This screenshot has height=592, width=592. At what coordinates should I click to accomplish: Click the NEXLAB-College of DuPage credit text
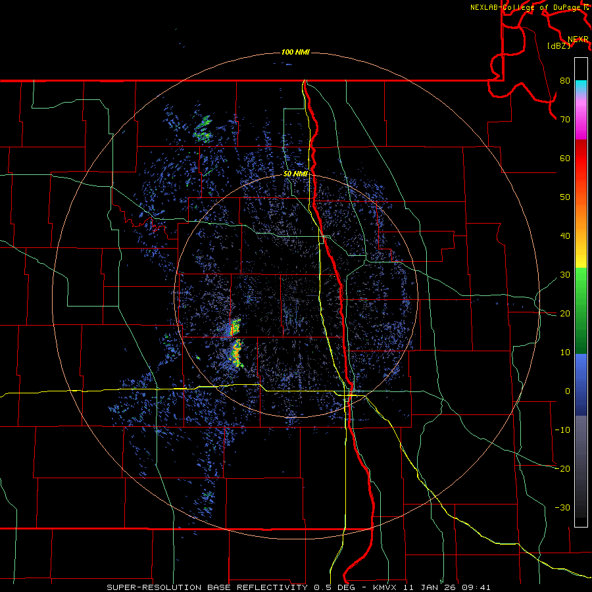point(527,7)
